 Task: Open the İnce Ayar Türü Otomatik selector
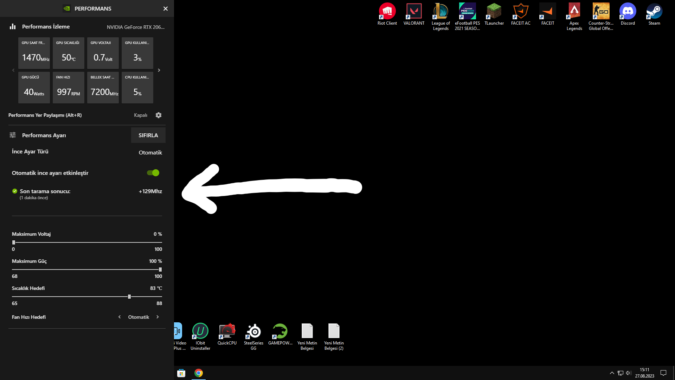point(150,153)
